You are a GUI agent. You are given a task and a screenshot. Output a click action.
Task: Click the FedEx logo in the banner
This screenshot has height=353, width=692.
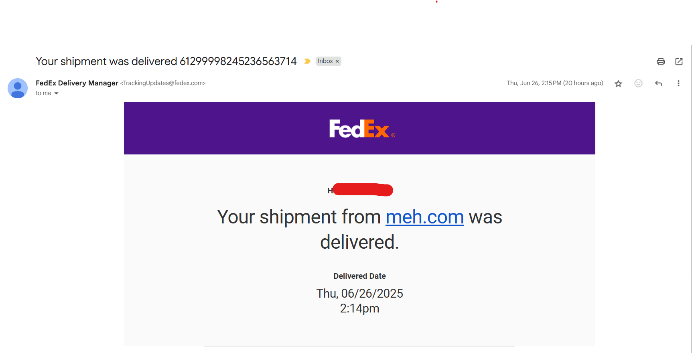point(360,129)
